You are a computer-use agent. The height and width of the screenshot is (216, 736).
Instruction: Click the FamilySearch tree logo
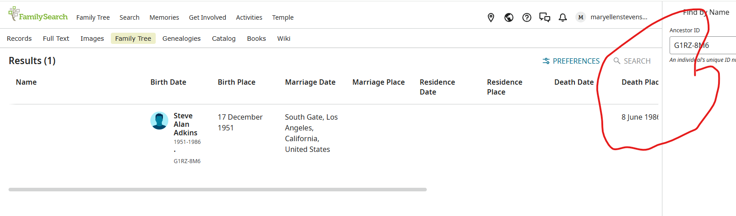click(x=14, y=13)
